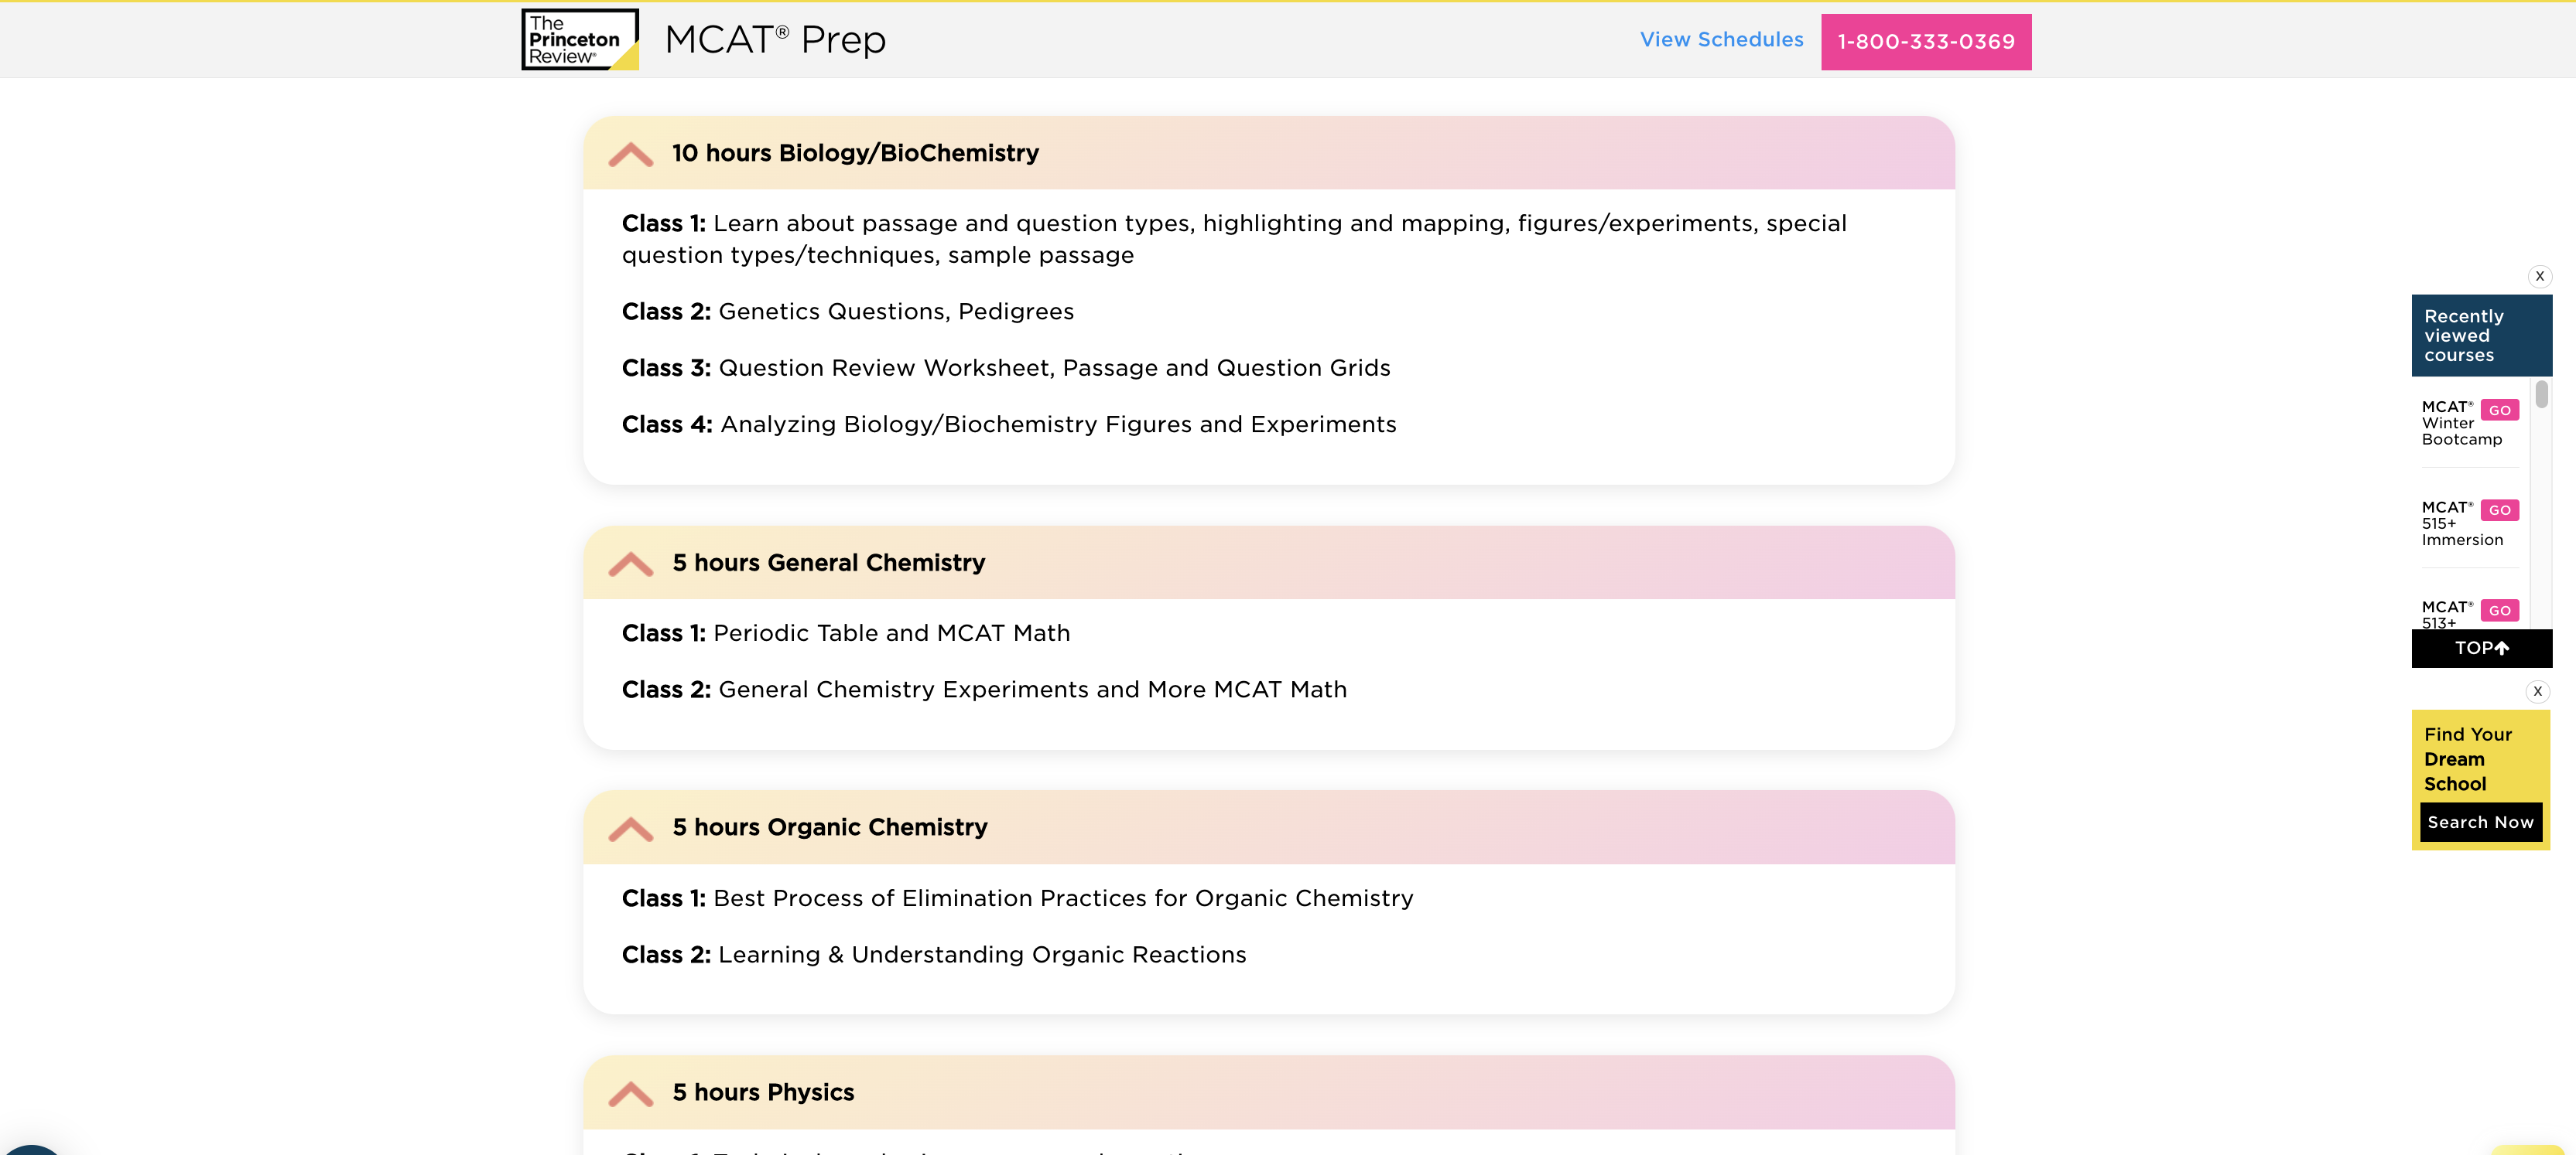Click Search Now for dream school
This screenshot has height=1155, width=2576.
click(x=2480, y=823)
